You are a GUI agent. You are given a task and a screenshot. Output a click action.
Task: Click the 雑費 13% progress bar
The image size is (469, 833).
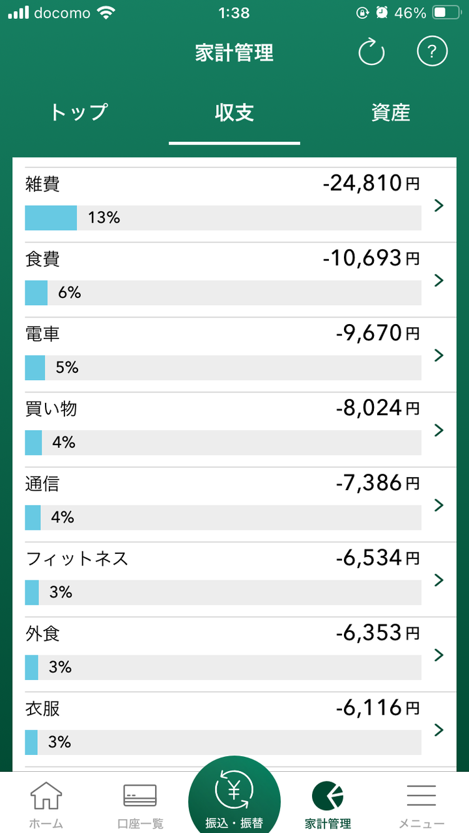tap(223, 218)
